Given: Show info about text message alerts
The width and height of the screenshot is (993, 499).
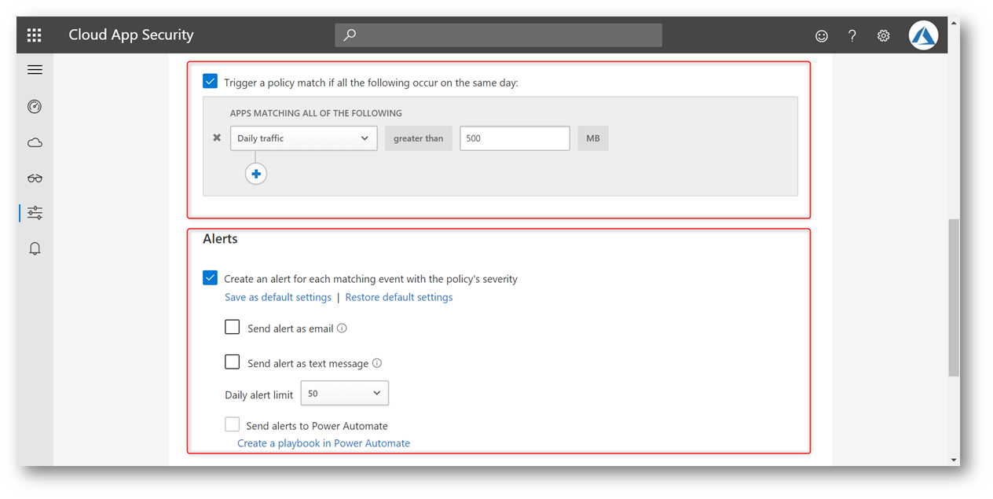Looking at the screenshot, I should click(377, 363).
